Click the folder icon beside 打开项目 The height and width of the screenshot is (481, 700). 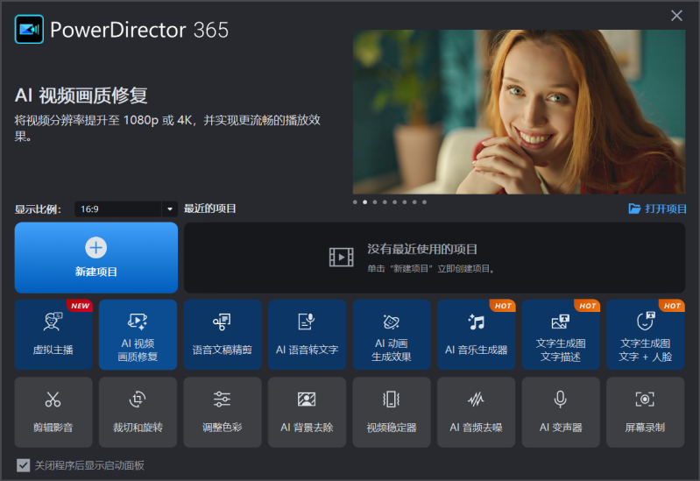pos(634,209)
